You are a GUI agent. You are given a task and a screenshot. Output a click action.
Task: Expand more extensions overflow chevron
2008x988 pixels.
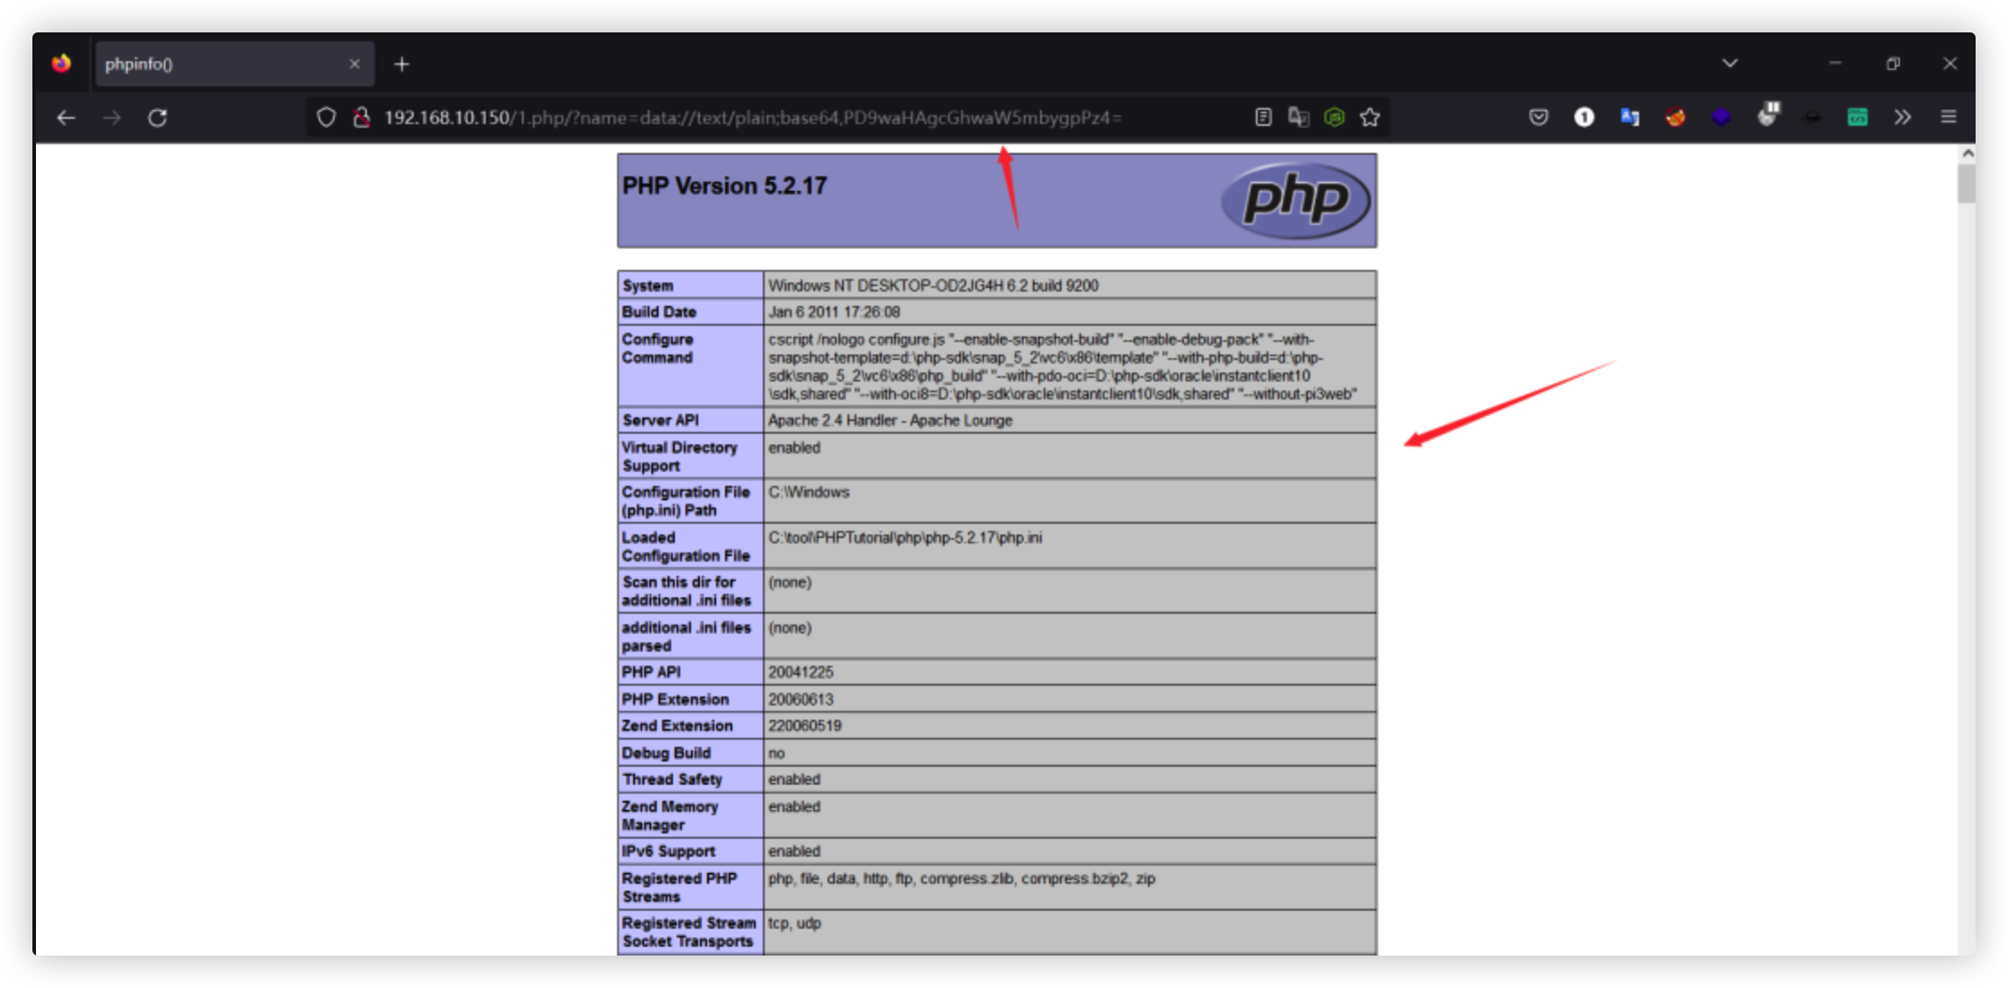point(1902,117)
